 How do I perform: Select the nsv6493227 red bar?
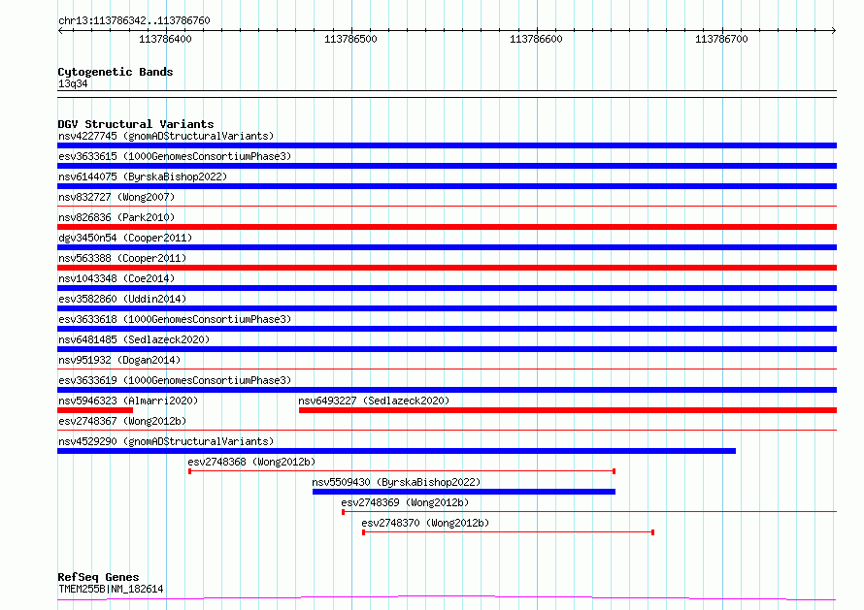click(x=568, y=410)
